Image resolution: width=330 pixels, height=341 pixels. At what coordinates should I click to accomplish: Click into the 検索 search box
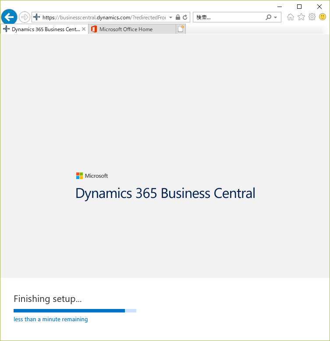click(229, 17)
